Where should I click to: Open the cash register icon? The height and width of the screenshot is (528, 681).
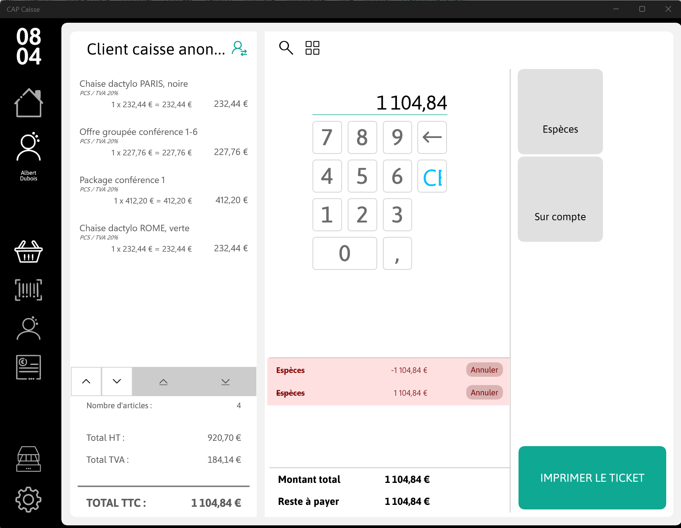tap(28, 459)
